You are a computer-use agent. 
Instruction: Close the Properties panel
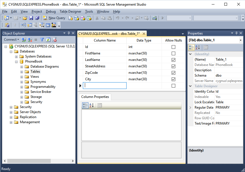point(241,33)
